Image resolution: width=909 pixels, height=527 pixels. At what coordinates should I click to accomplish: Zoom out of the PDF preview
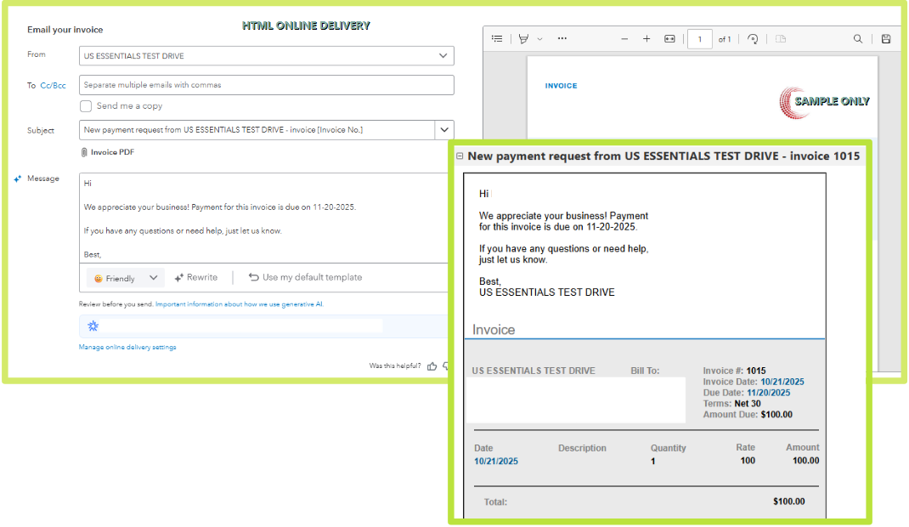(x=624, y=39)
